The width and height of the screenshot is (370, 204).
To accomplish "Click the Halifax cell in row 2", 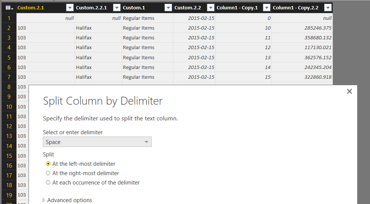I will click(x=98, y=28).
